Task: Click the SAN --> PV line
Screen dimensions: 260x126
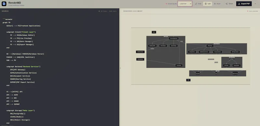Action: click(x=11, y=60)
